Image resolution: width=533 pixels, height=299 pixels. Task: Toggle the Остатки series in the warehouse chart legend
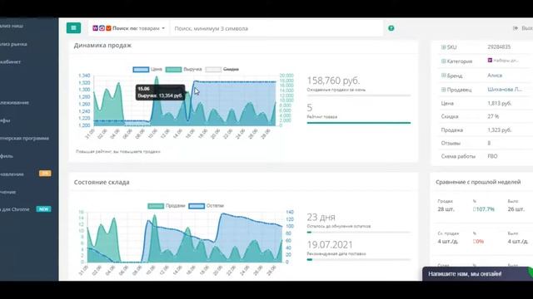coord(207,206)
